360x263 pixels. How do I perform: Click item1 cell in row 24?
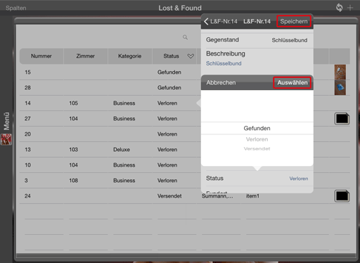coord(252,196)
